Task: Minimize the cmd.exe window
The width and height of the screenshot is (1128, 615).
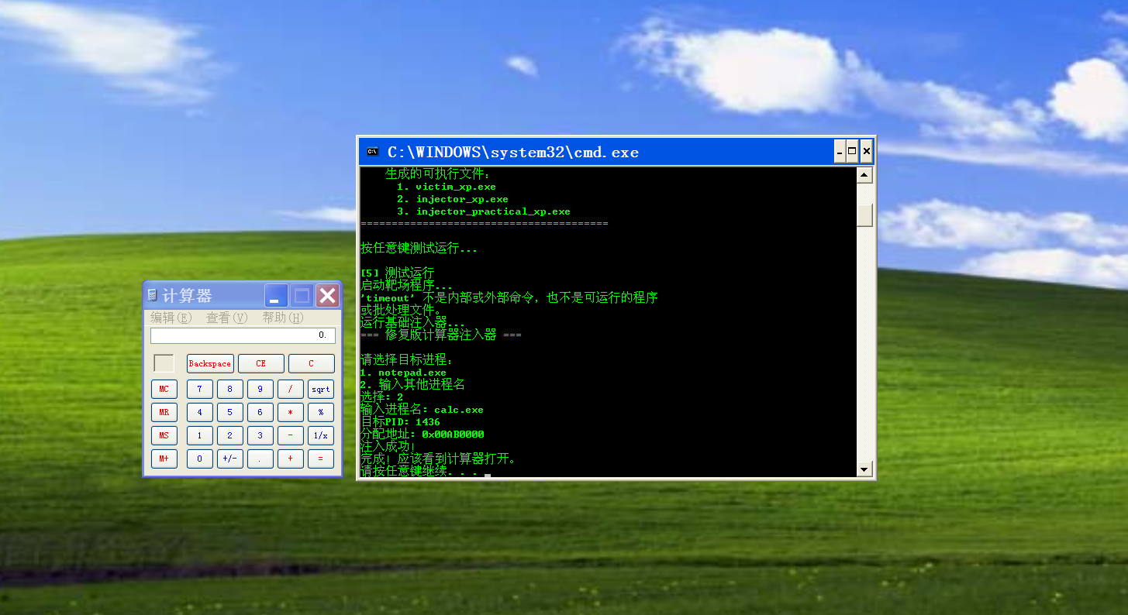Action: [x=840, y=152]
